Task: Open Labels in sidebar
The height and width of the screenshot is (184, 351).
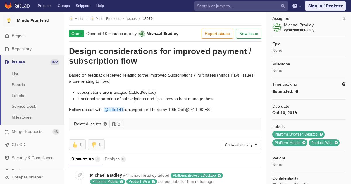Action: coord(18,96)
